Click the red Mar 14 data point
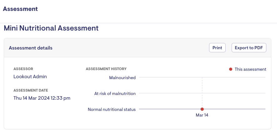 (x=202, y=109)
